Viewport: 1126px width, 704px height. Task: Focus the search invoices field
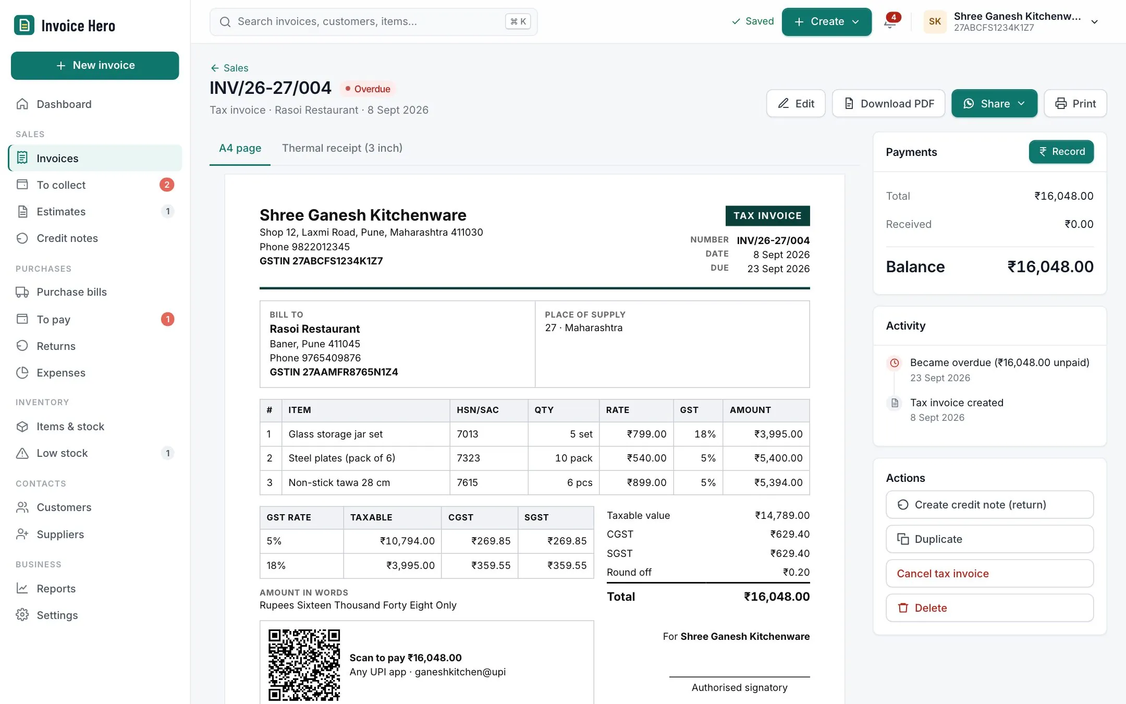coord(373,22)
